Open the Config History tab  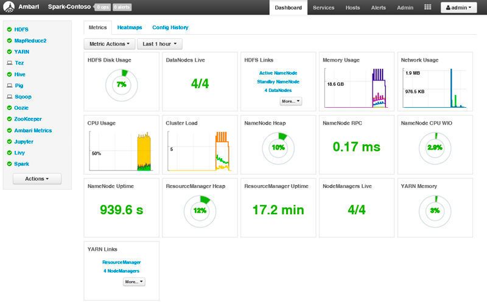170,27
